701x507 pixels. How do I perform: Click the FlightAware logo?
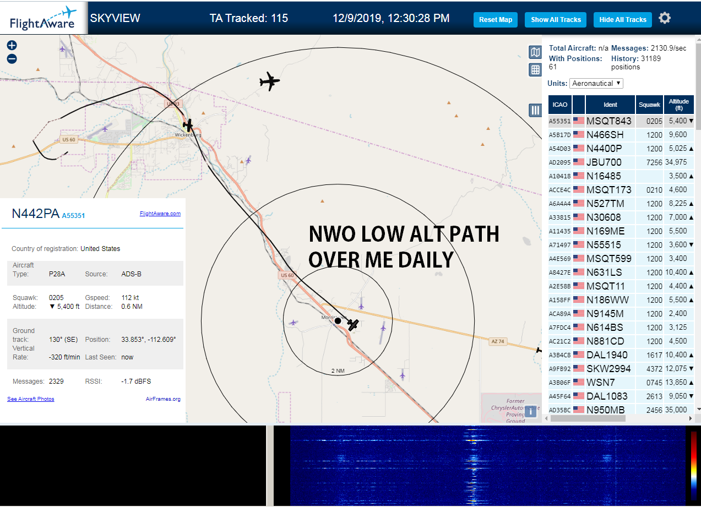[x=43, y=18]
